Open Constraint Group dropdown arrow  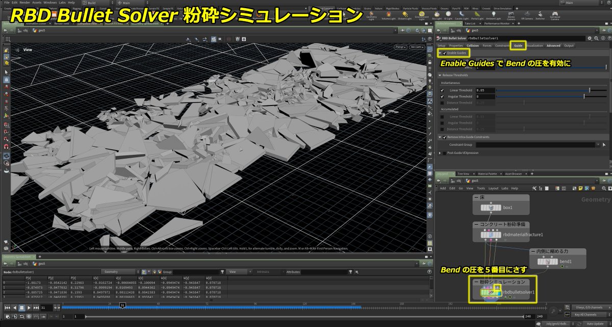[x=598, y=145]
